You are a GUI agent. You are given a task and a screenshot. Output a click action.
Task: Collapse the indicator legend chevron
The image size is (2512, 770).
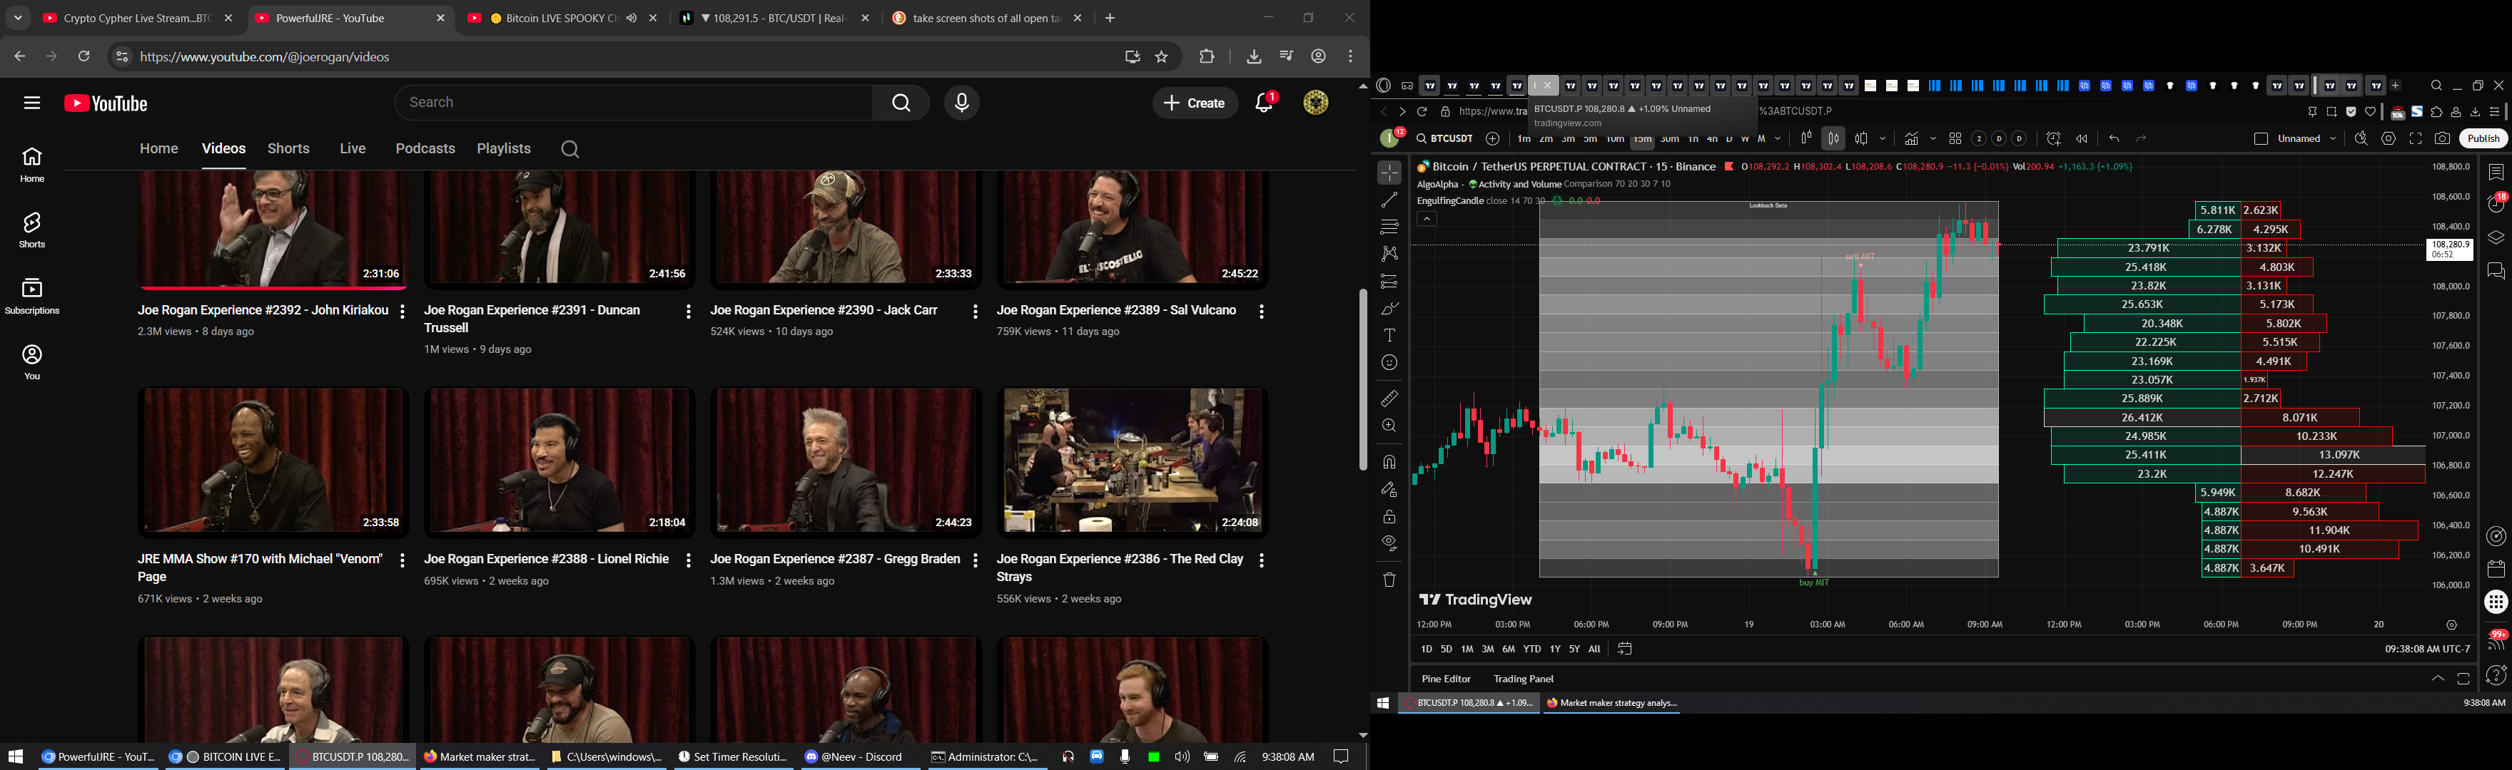[x=1427, y=220]
